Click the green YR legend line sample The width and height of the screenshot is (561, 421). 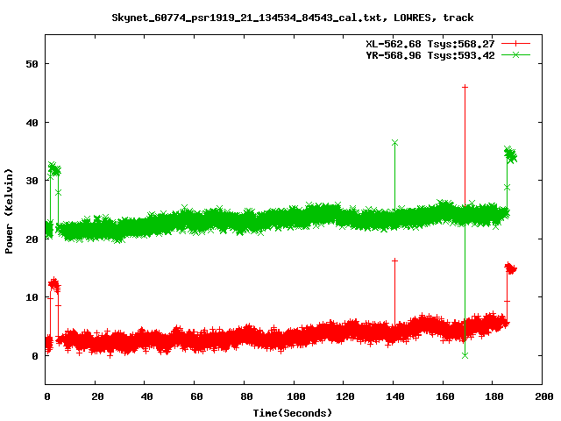tap(515, 54)
